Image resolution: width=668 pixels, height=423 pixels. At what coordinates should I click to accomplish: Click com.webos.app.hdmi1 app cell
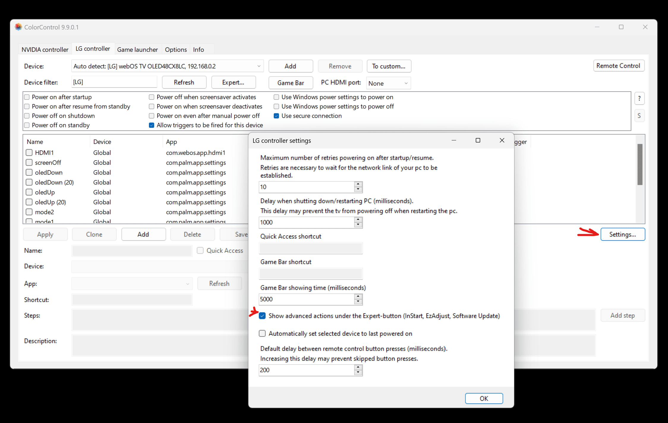(196, 153)
